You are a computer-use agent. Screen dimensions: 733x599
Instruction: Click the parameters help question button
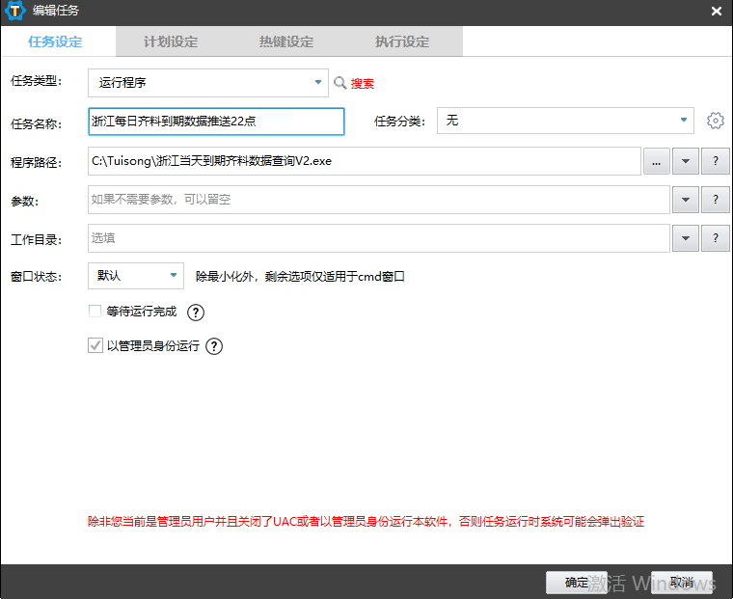[x=715, y=200]
